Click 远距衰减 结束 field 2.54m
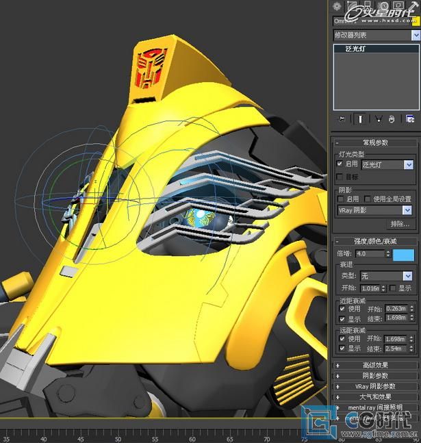The height and width of the screenshot is (443, 421). point(396,349)
